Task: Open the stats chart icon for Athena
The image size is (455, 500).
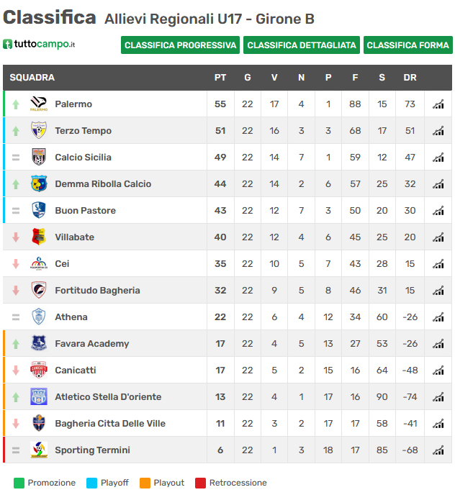Action: [438, 317]
